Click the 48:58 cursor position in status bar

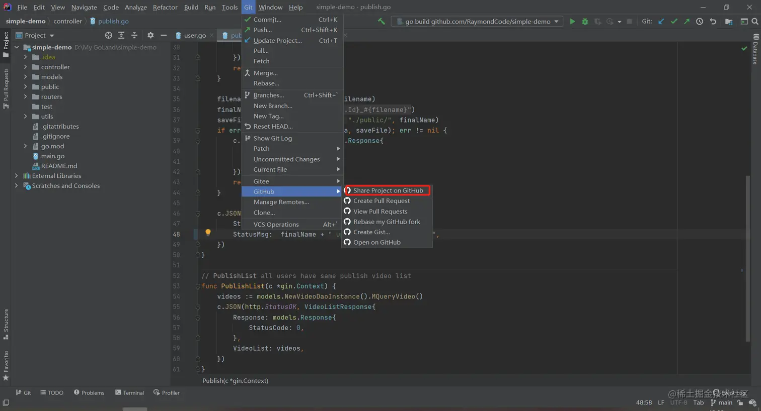[x=644, y=402]
